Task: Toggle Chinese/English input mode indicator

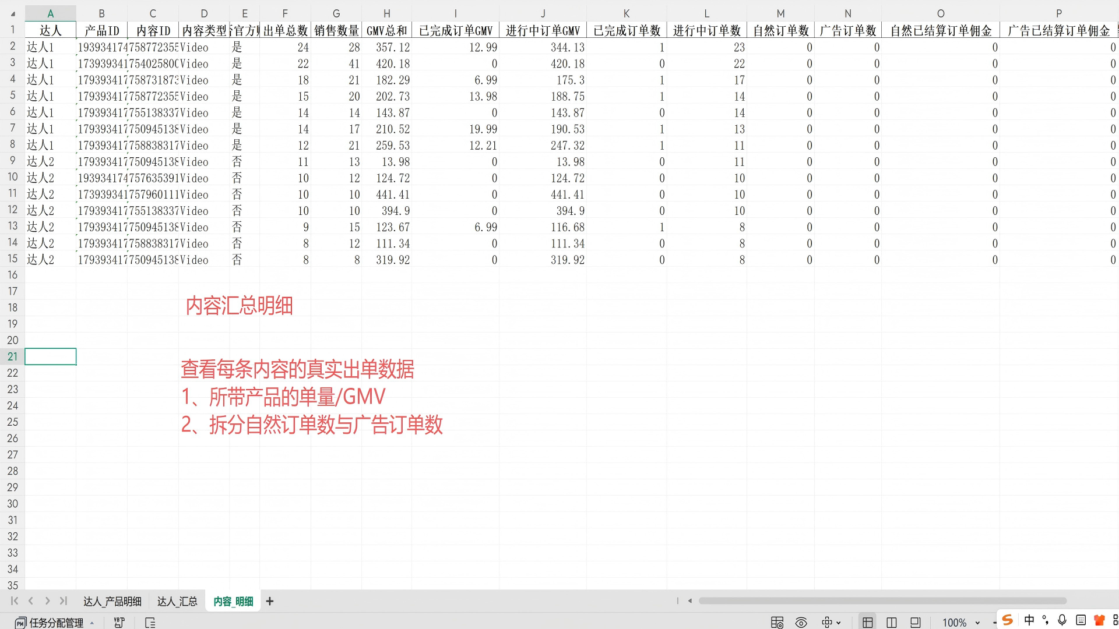Action: pos(1029,620)
